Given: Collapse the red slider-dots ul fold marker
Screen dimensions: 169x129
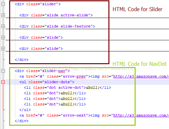Looking at the screenshot, I should 3,82.
